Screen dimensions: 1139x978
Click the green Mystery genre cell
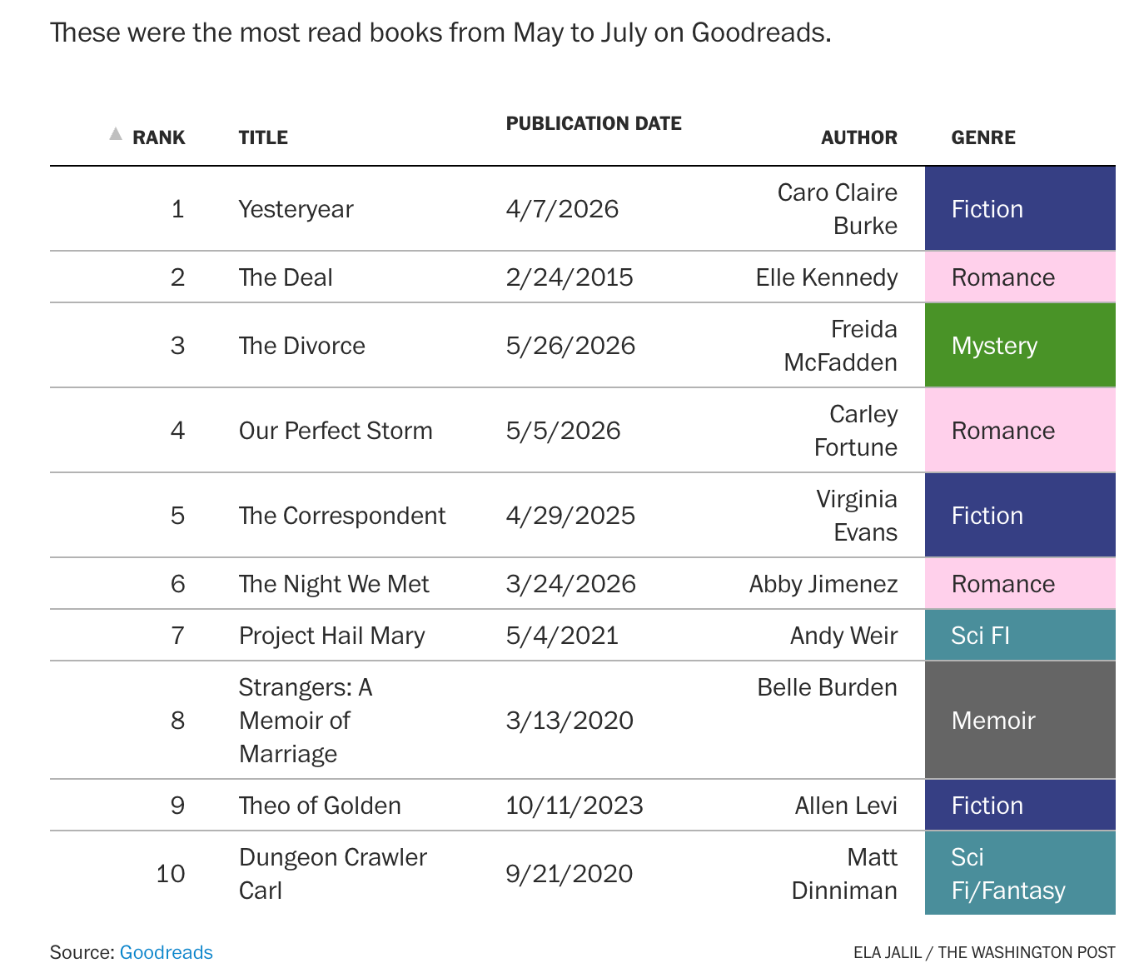[x=1020, y=346]
